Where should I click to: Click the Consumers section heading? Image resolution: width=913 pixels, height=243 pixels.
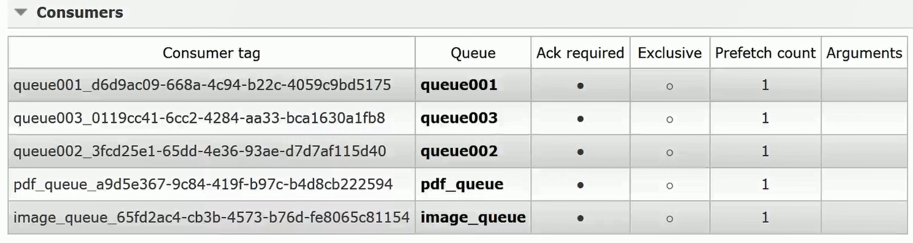pos(80,12)
